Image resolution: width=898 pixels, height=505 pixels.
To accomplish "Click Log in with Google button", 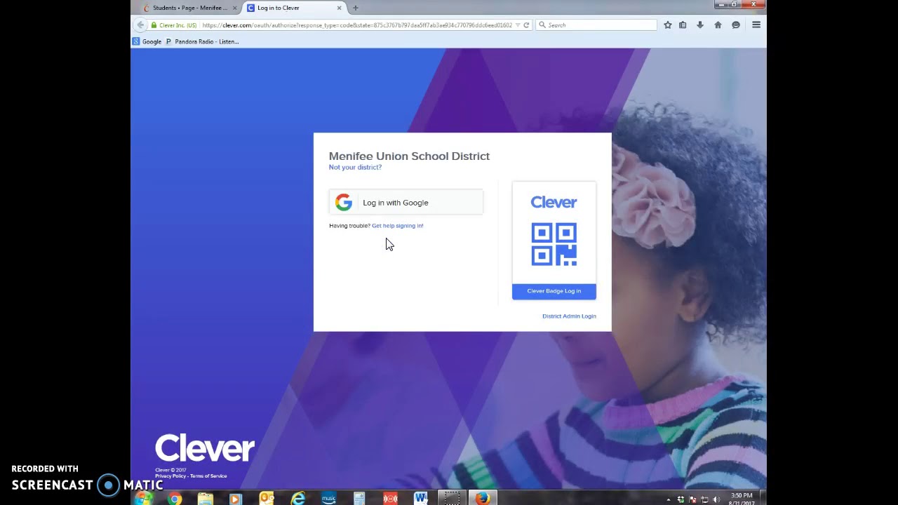I will click(406, 203).
